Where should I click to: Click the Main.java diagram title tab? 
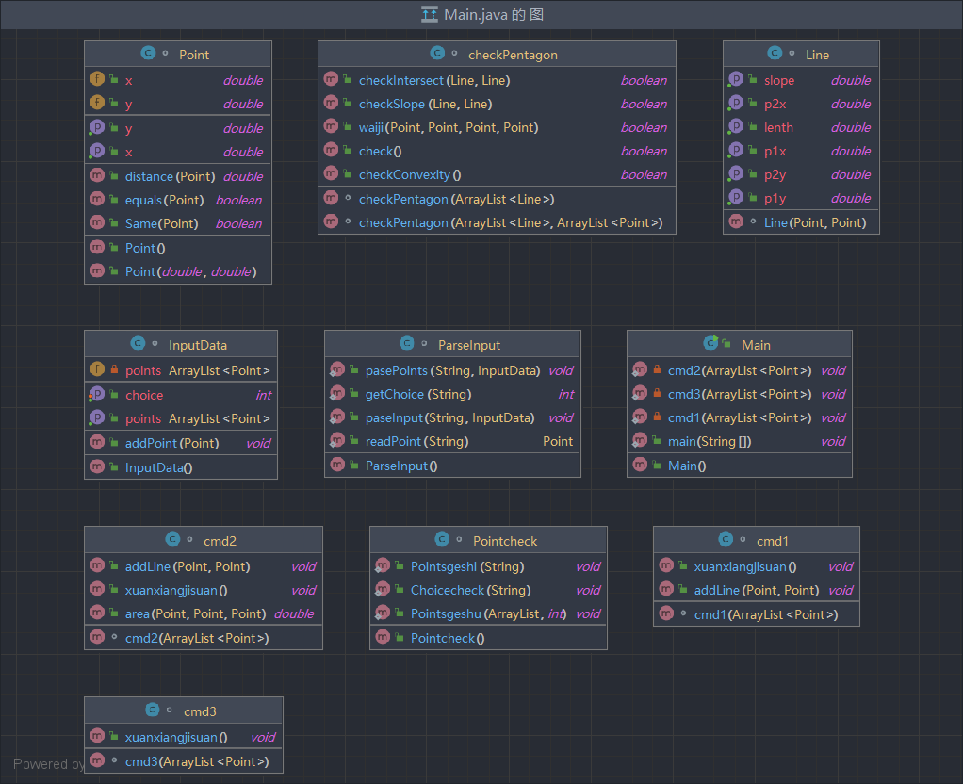pos(481,14)
